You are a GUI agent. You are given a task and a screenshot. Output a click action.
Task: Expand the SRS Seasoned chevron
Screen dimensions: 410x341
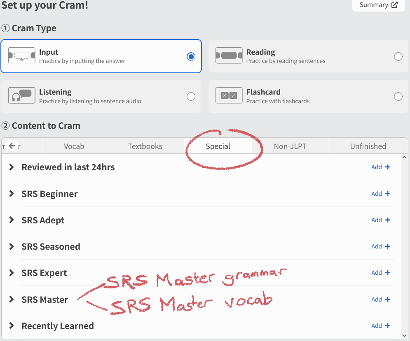click(x=12, y=247)
